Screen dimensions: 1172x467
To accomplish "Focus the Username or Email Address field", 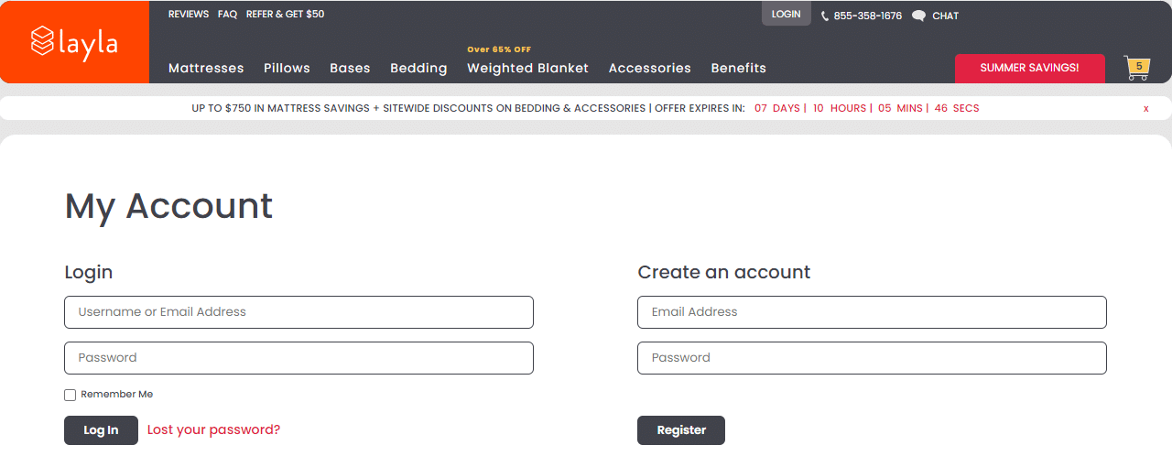I will pyautogui.click(x=298, y=312).
